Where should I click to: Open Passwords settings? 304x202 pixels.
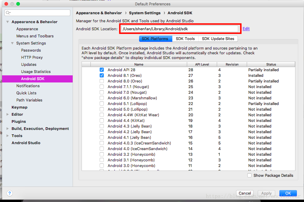pyautogui.click(x=31, y=50)
